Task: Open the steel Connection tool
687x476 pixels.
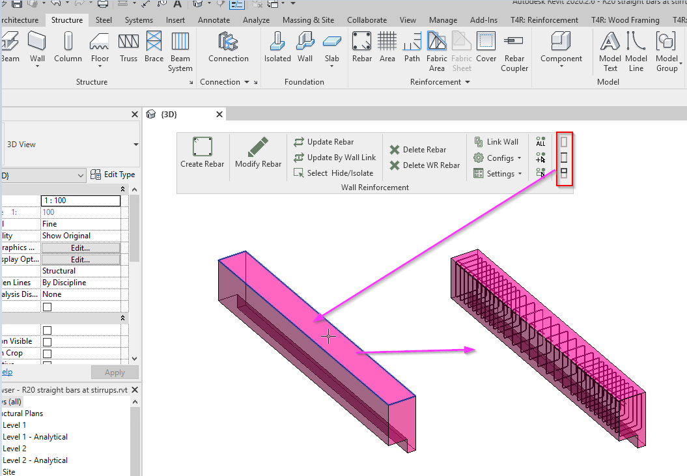Action: pos(229,47)
